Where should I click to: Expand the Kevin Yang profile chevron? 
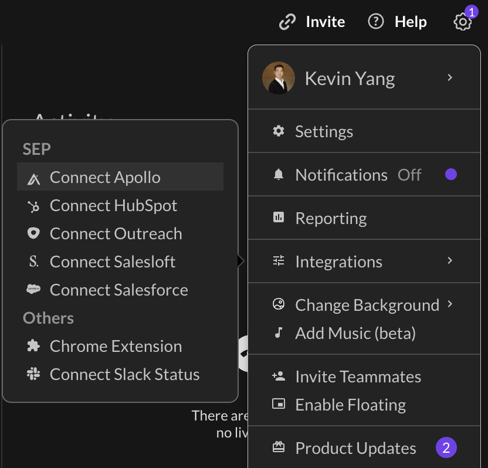[449, 77]
